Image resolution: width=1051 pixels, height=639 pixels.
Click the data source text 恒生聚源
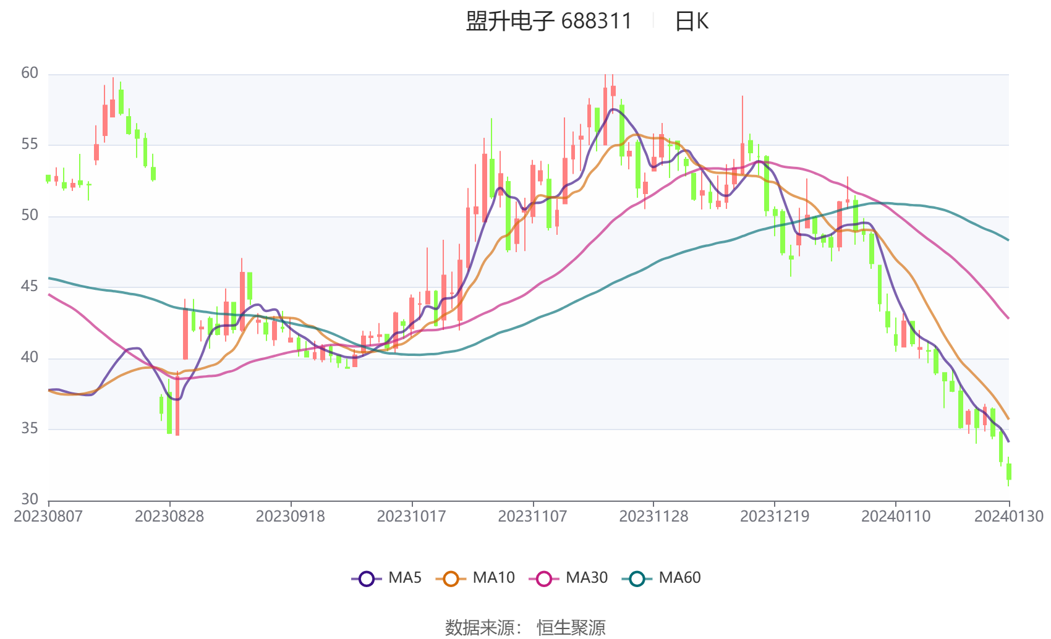click(571, 627)
